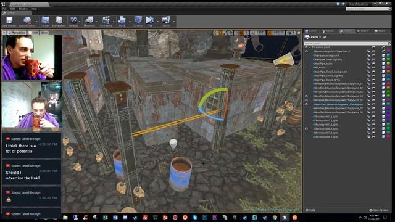Click the Launch toolbar icon
The height and width of the screenshot is (222, 395).
(x=165, y=20)
